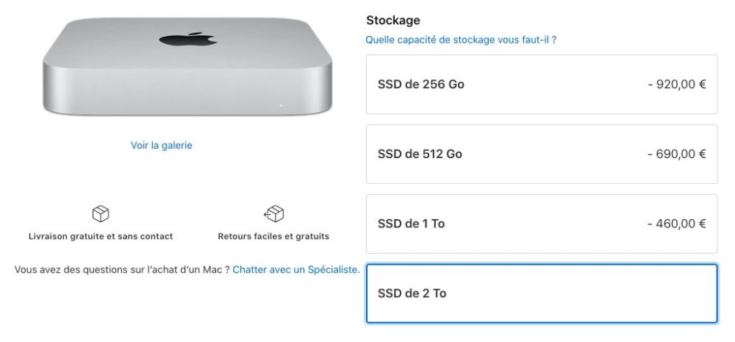This screenshot has width=735, height=342.
Task: Select the SSD de 256 Go storage option
Action: point(541,85)
